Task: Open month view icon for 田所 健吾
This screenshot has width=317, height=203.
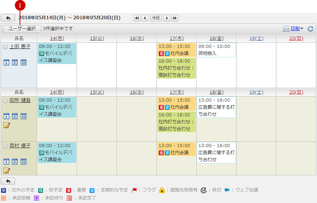Action: (x=24, y=116)
